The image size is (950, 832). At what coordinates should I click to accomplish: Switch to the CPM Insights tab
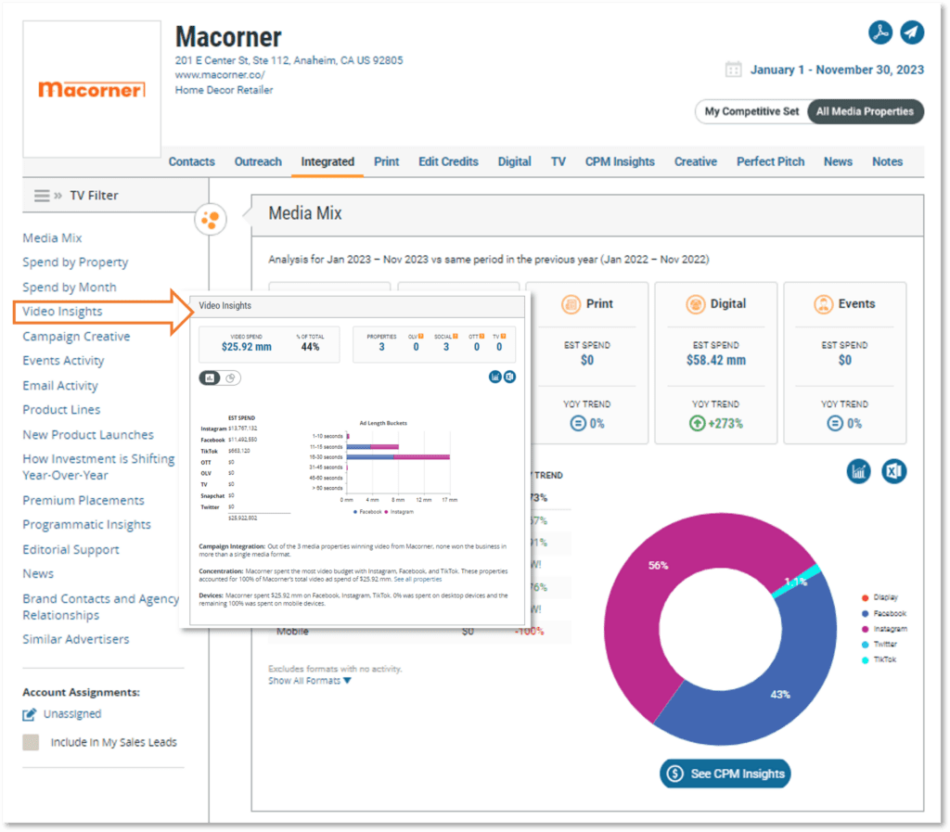[x=620, y=161]
